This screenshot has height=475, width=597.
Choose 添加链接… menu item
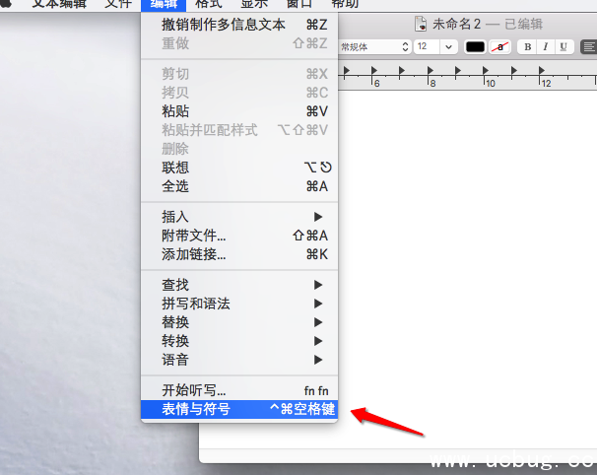[239, 254]
